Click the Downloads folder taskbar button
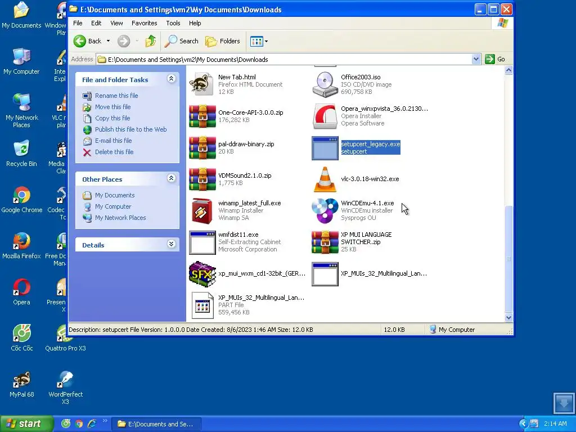Screen dimensions: 576x432 [156, 424]
